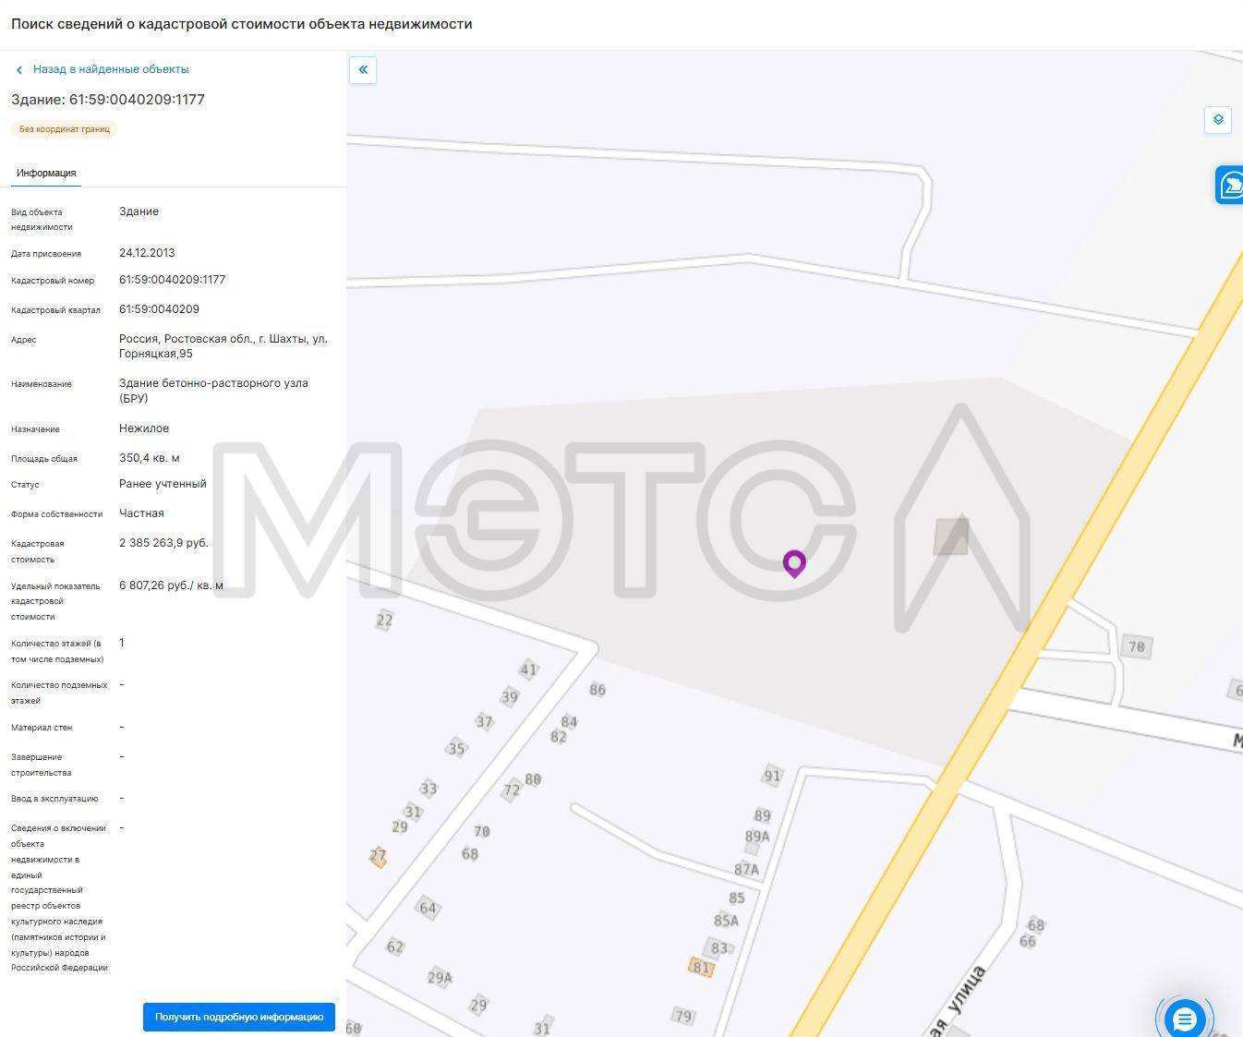Click the back arrow chevron icon
This screenshot has width=1243, height=1037.
18,70
